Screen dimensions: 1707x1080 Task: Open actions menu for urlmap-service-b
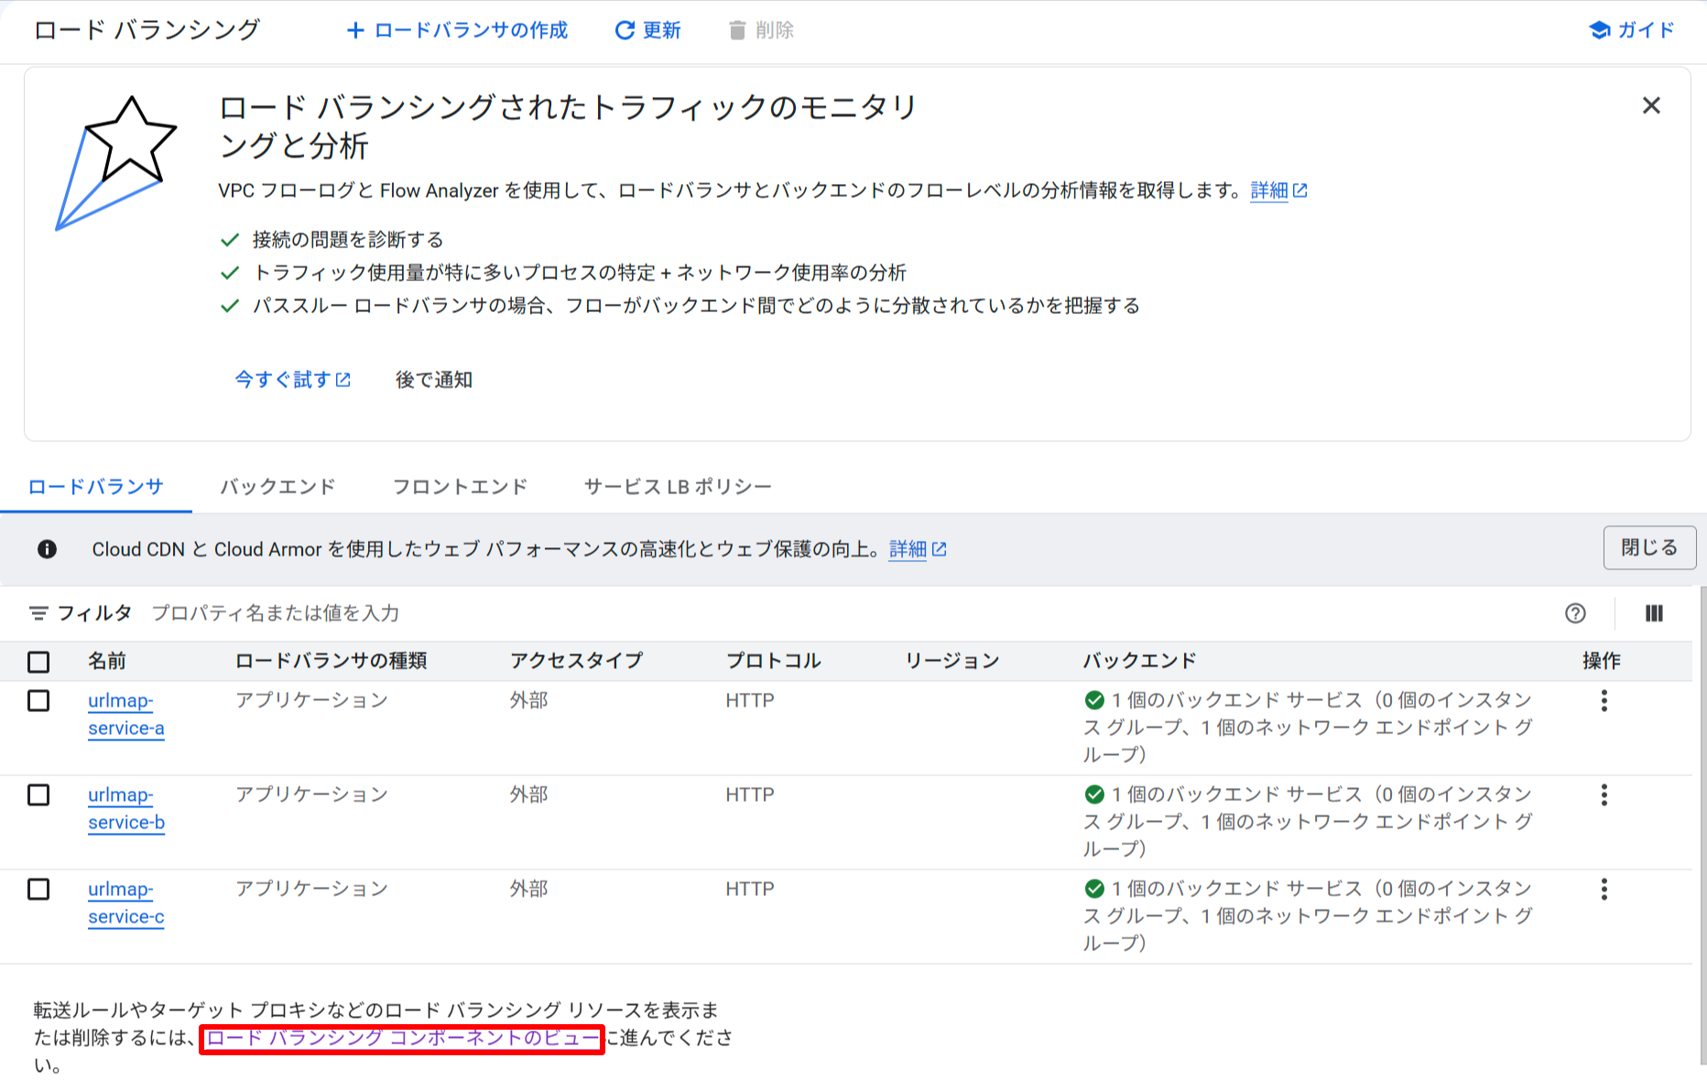tap(1604, 795)
